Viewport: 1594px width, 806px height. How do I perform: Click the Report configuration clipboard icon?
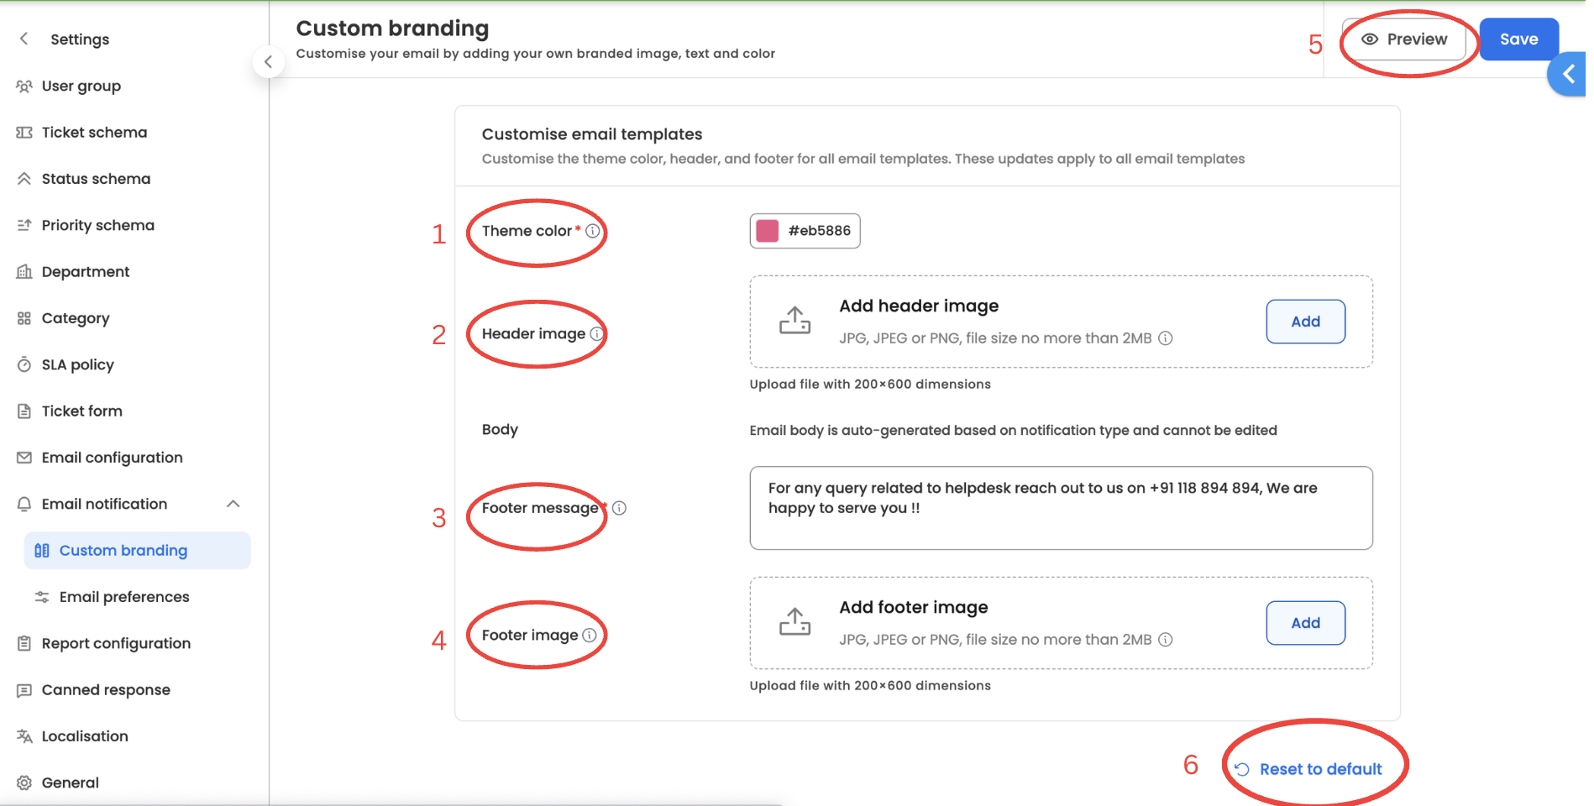click(x=24, y=643)
